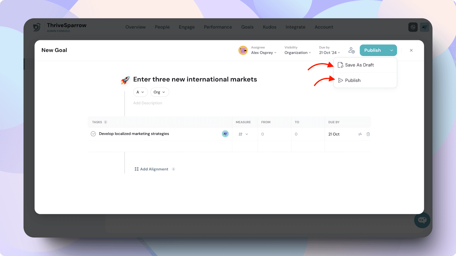
Task: Delete the task using trash icon
Action: [x=368, y=134]
